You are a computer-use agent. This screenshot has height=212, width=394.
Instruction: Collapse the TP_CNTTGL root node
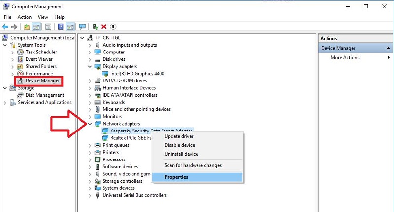tap(82, 38)
